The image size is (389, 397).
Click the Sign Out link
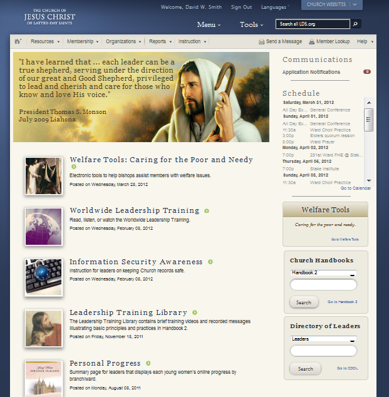coord(241,7)
